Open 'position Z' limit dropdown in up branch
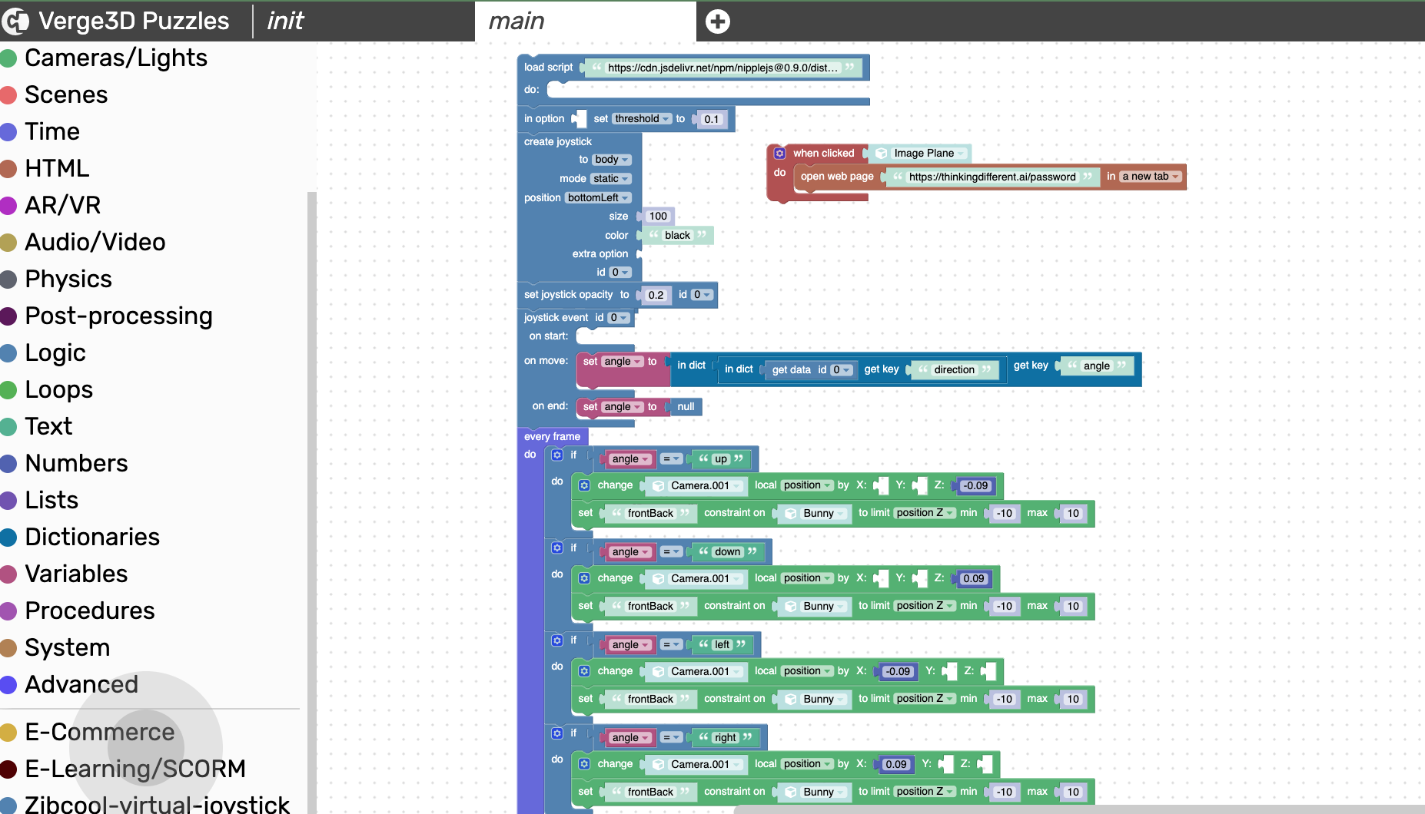This screenshot has width=1425, height=814. 925,513
